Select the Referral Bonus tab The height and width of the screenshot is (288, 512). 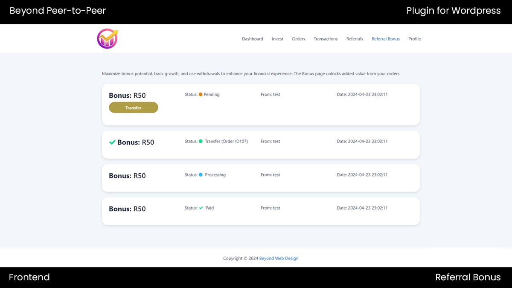[385, 38]
